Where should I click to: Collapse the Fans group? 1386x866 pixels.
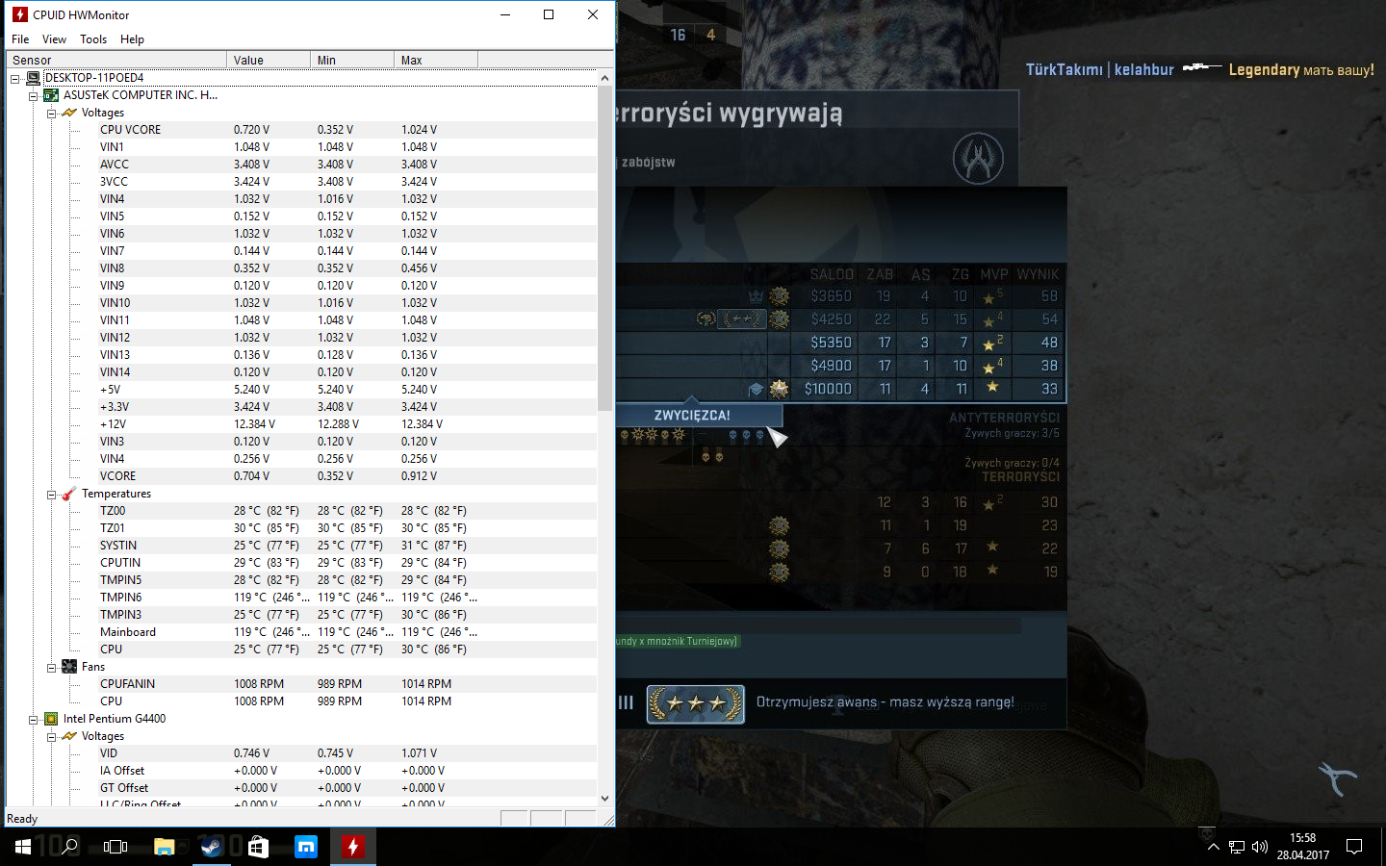51,667
